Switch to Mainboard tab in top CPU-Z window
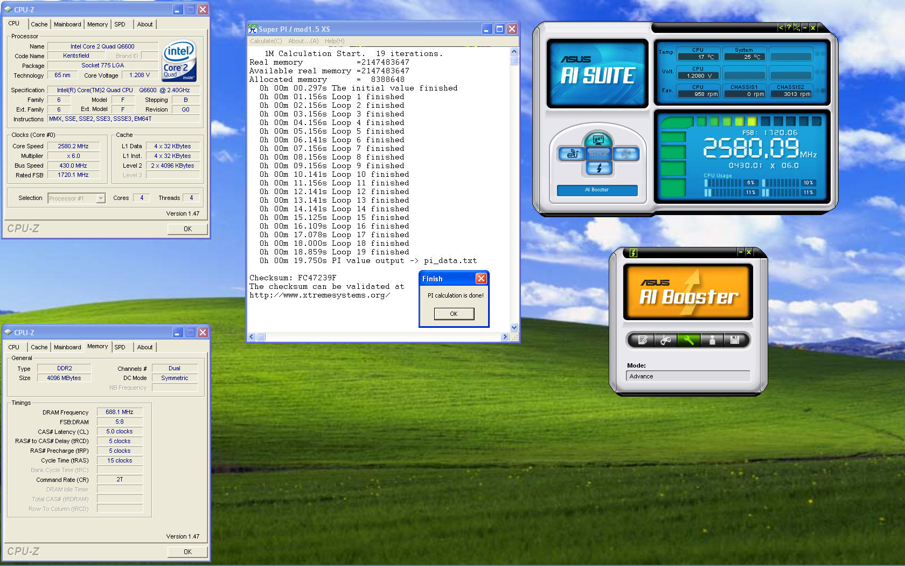Image resolution: width=905 pixels, height=566 pixels. 67,24
